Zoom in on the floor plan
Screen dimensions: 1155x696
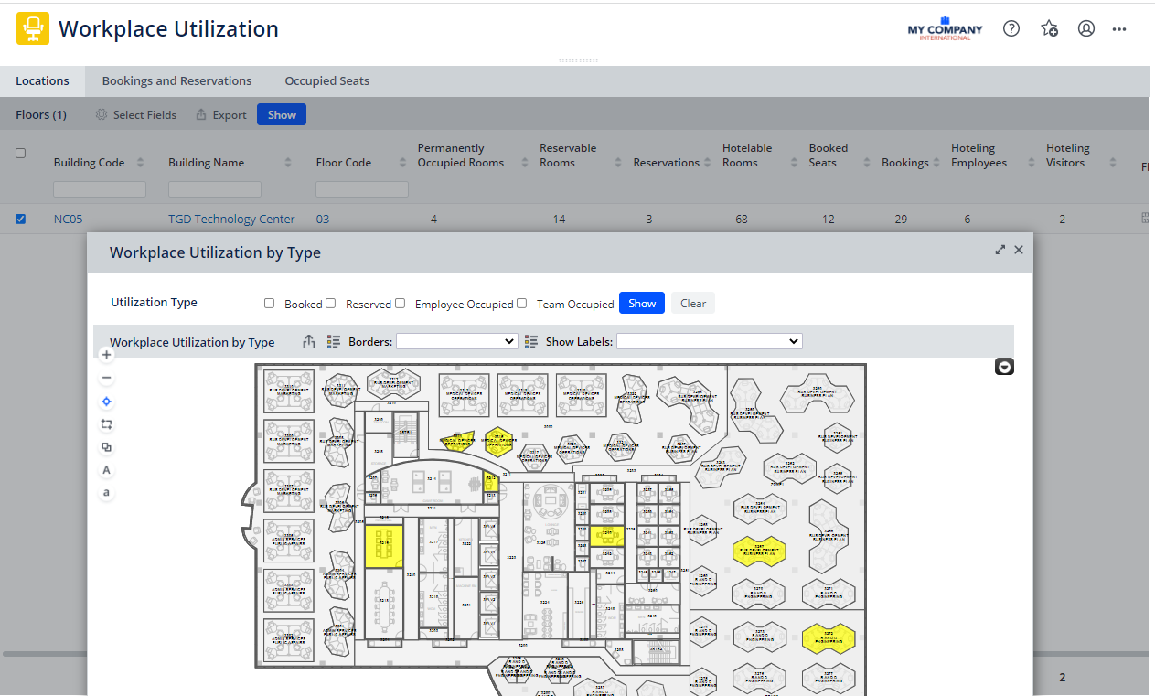tap(107, 355)
